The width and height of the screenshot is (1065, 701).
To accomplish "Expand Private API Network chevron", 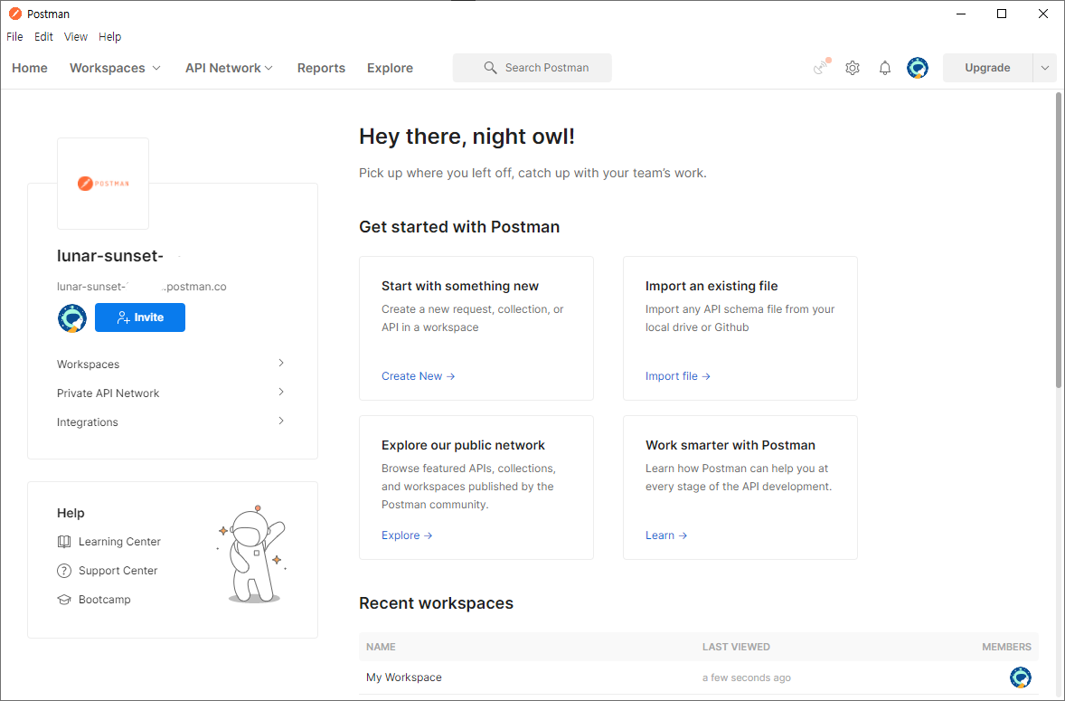I will pos(281,392).
